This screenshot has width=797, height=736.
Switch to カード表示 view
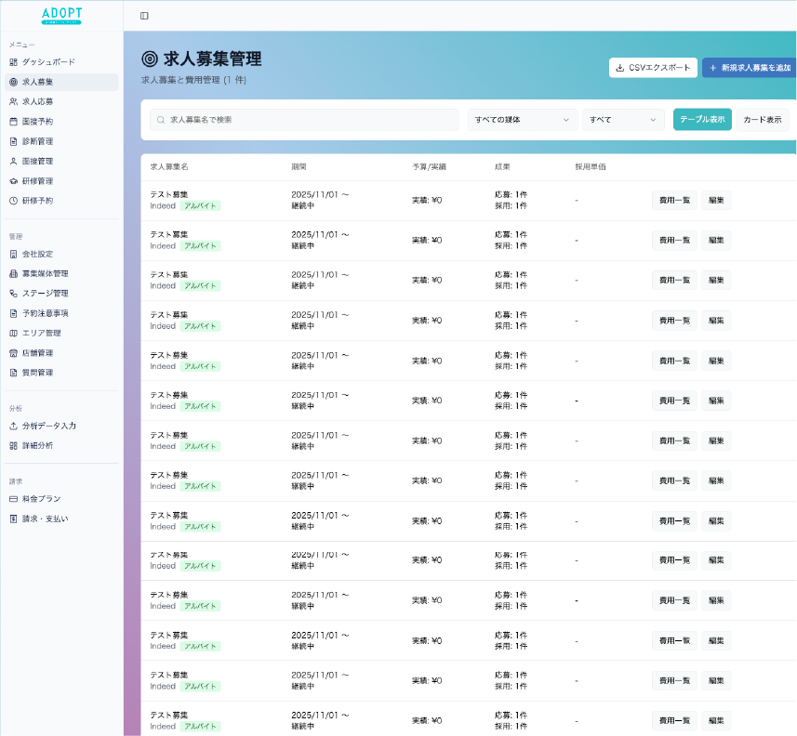pyautogui.click(x=762, y=120)
